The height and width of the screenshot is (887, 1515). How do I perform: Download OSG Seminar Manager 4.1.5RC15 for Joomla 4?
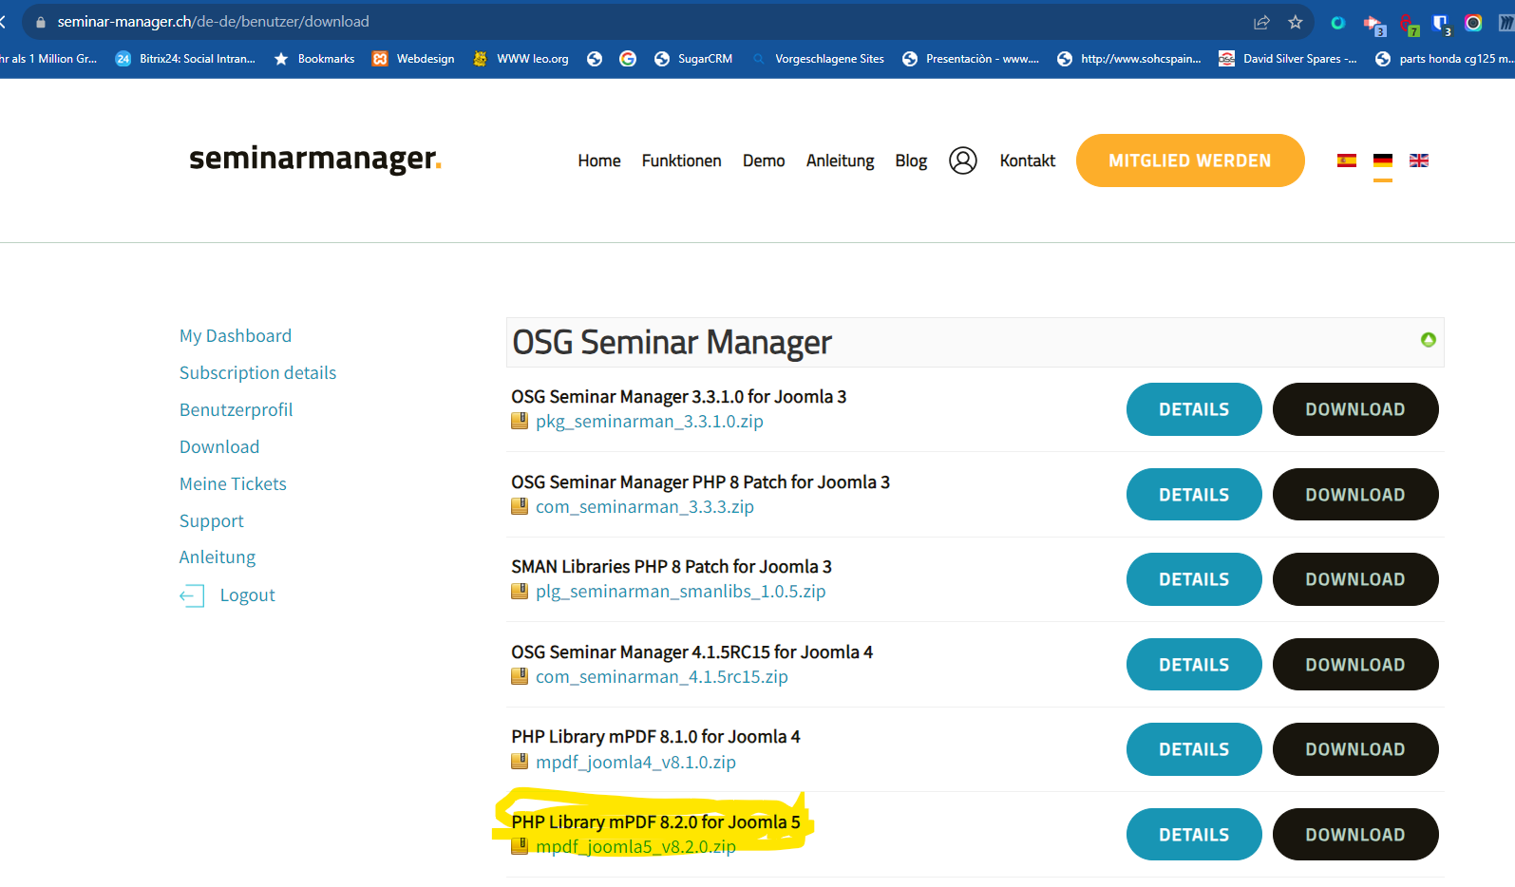(x=1355, y=665)
